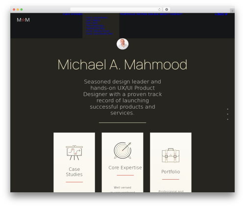Open the LinkedIn profile icon
Viewport: 245px width, 207px height.
pyautogui.click(x=216, y=14)
